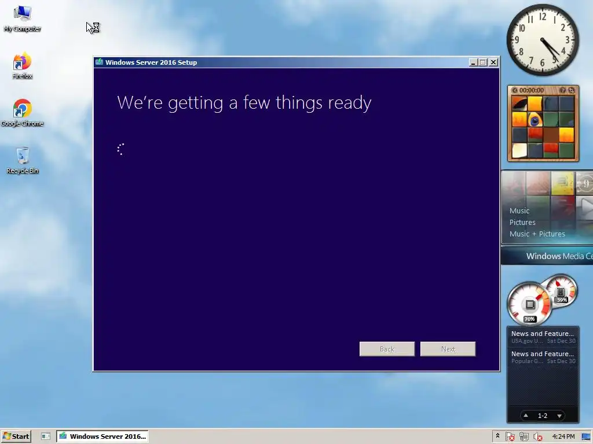Open the USA.gov News and Feature headline
The height and width of the screenshot is (444, 593).
[543, 337]
